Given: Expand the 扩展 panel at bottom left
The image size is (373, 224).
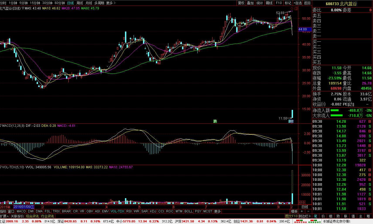Looking at the screenshot, I should [x=4, y=216].
